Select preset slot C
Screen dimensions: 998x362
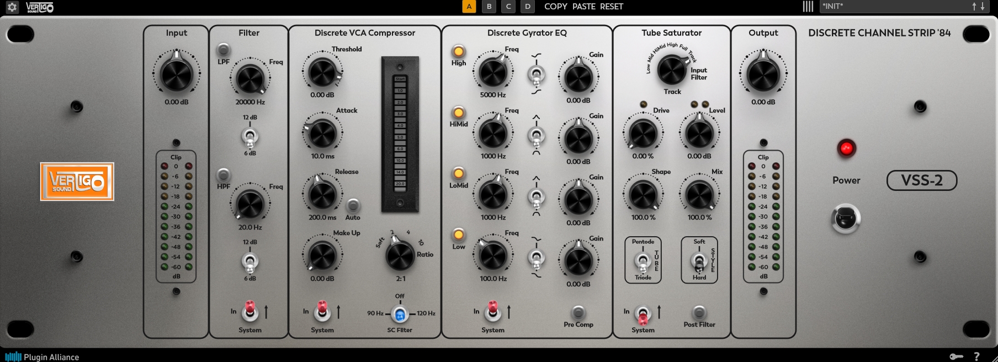click(508, 7)
